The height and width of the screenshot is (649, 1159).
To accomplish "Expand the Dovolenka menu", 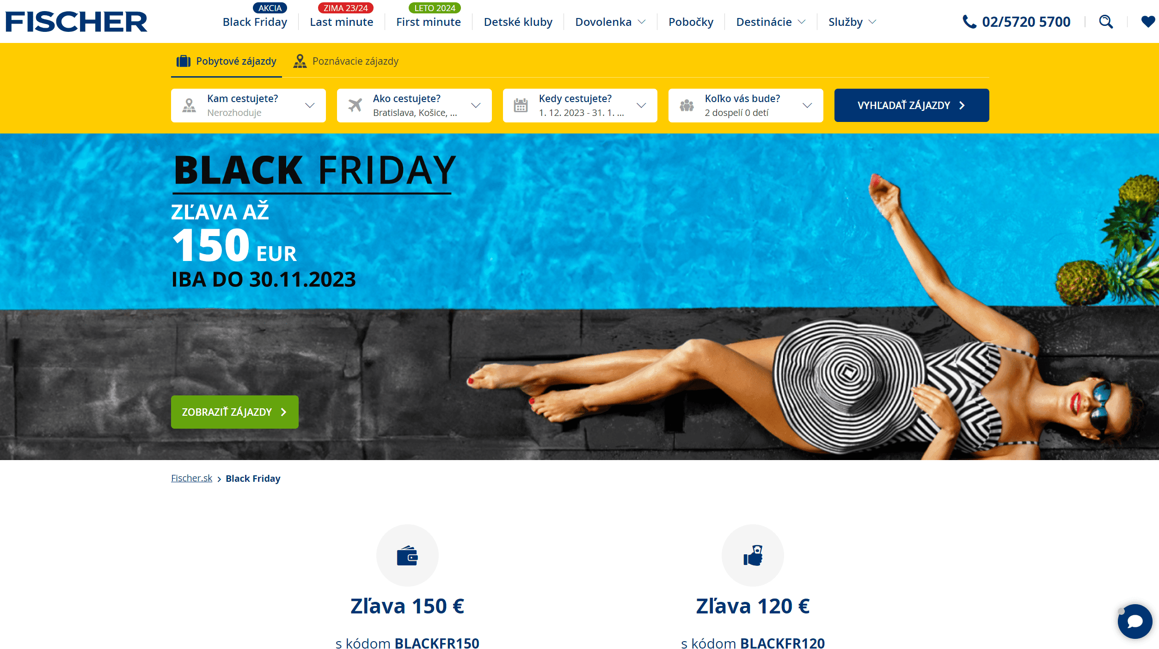I will [x=610, y=22].
